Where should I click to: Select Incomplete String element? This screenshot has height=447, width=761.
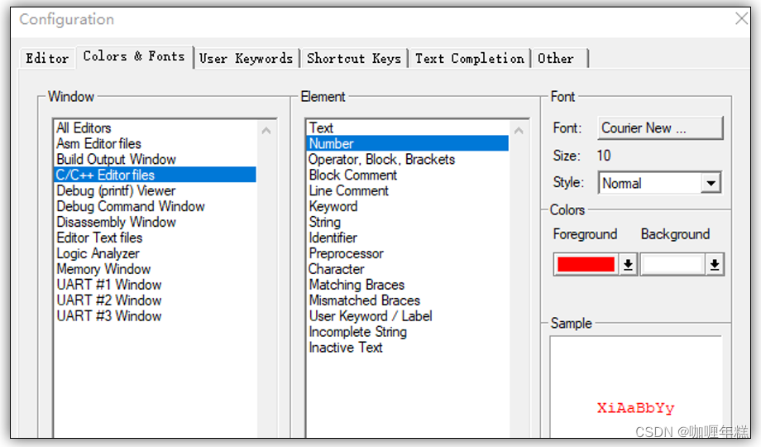click(x=408, y=332)
